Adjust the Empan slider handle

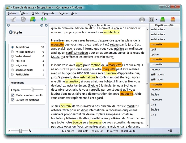pyautogui.click(x=32, y=90)
